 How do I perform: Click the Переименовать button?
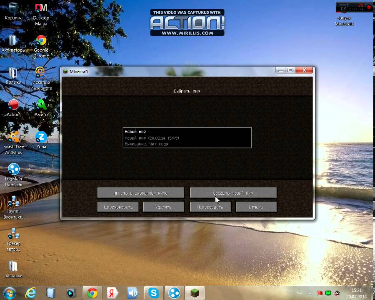[x=118, y=207]
